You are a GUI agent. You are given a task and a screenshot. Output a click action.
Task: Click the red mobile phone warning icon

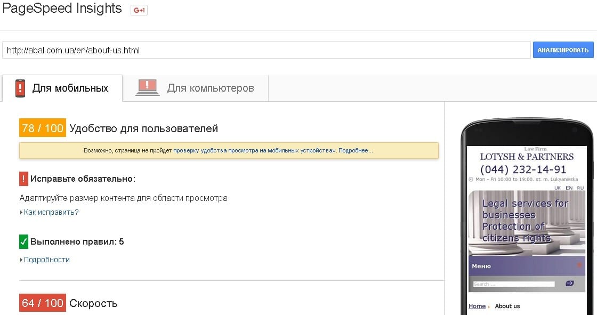point(20,88)
